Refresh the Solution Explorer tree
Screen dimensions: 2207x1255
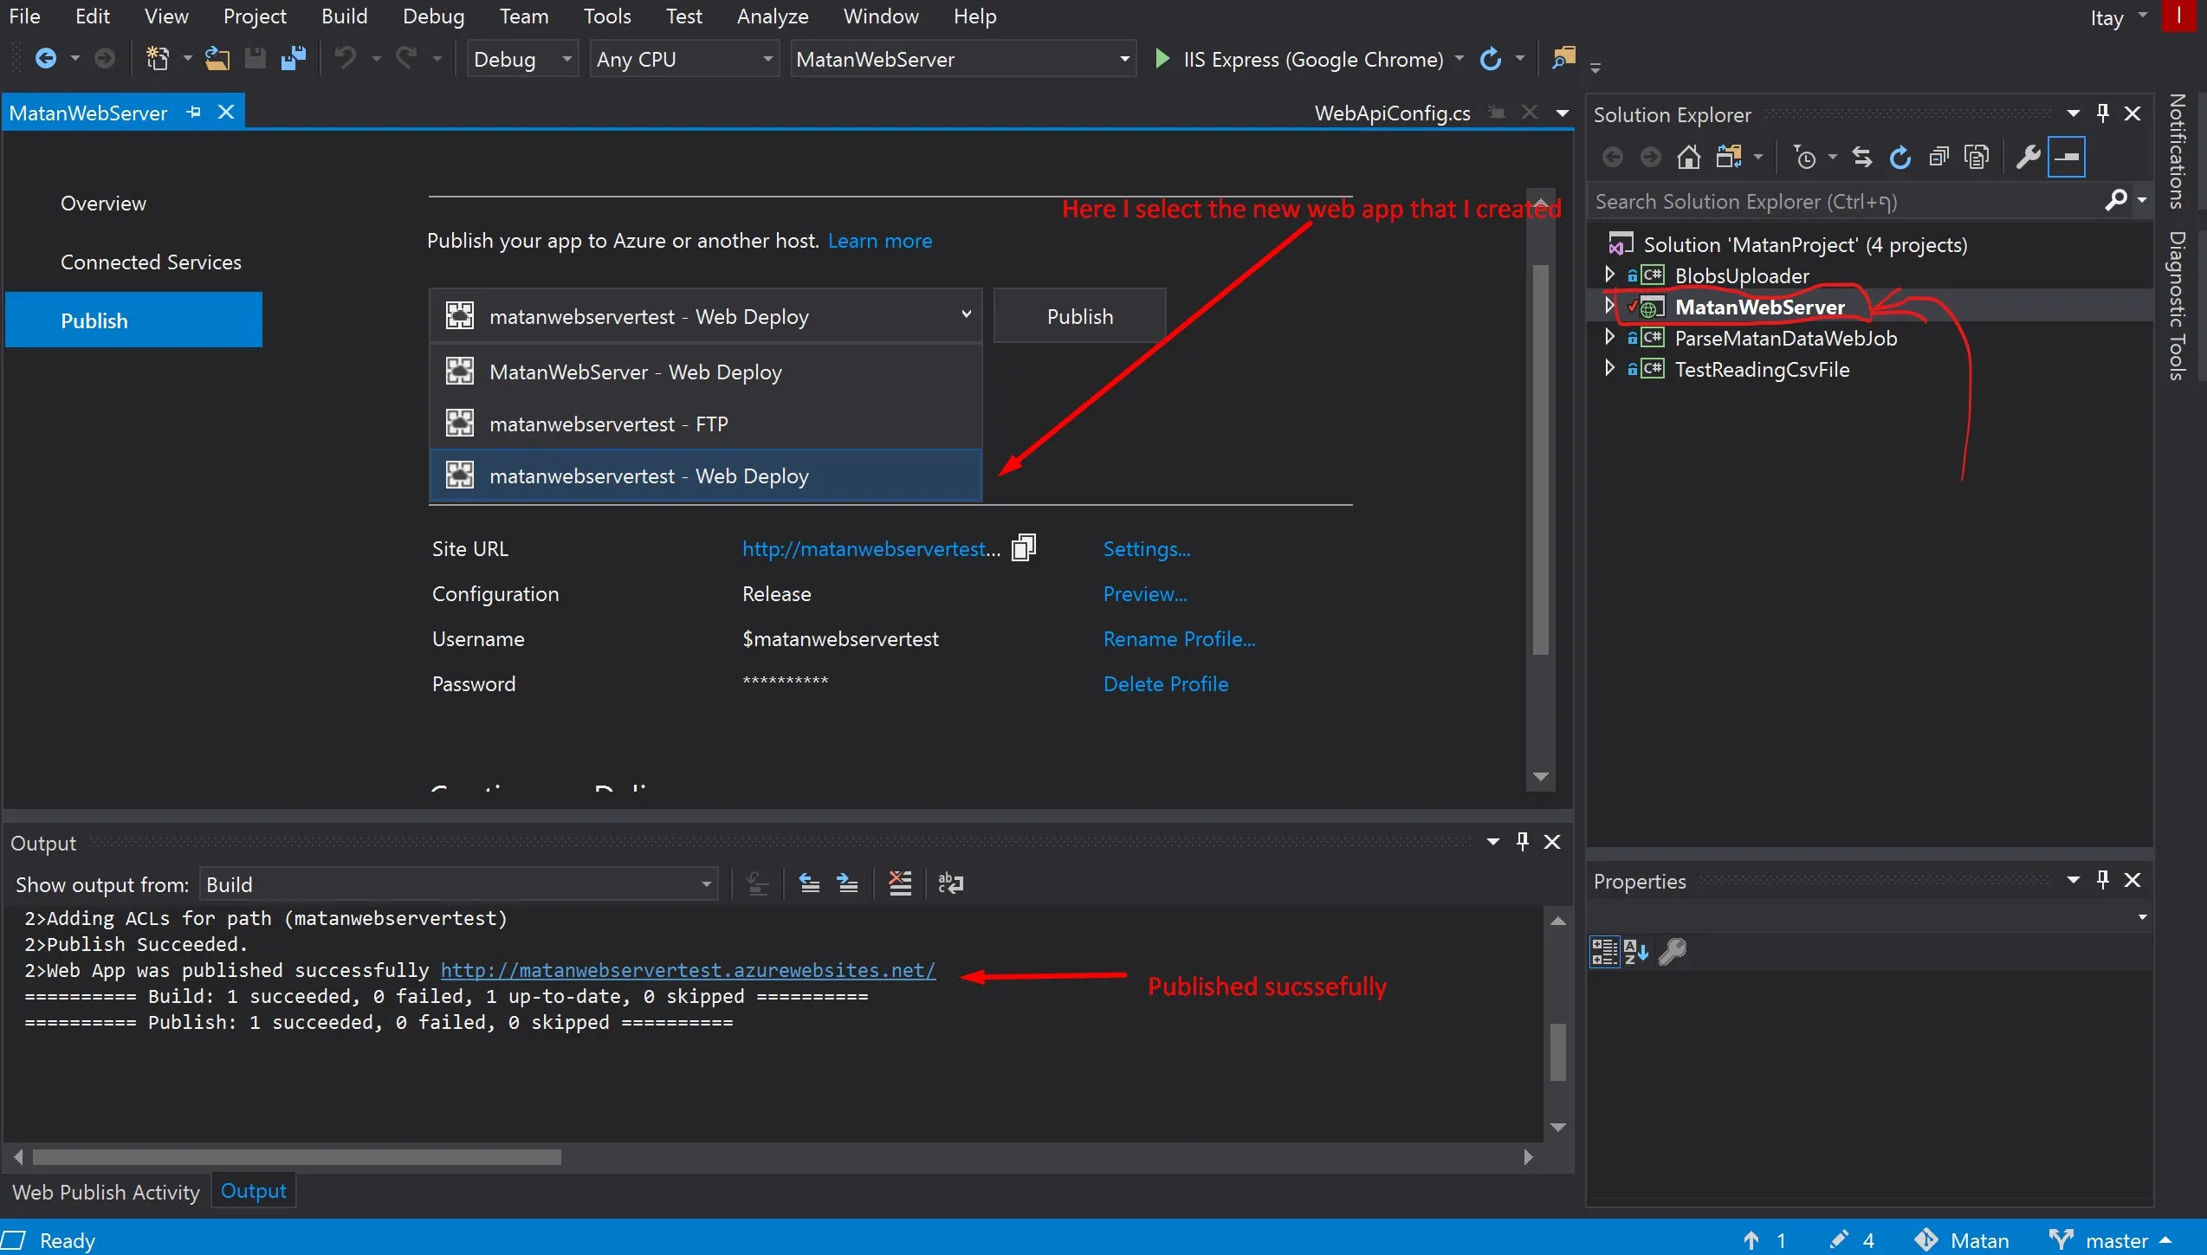pos(1900,158)
